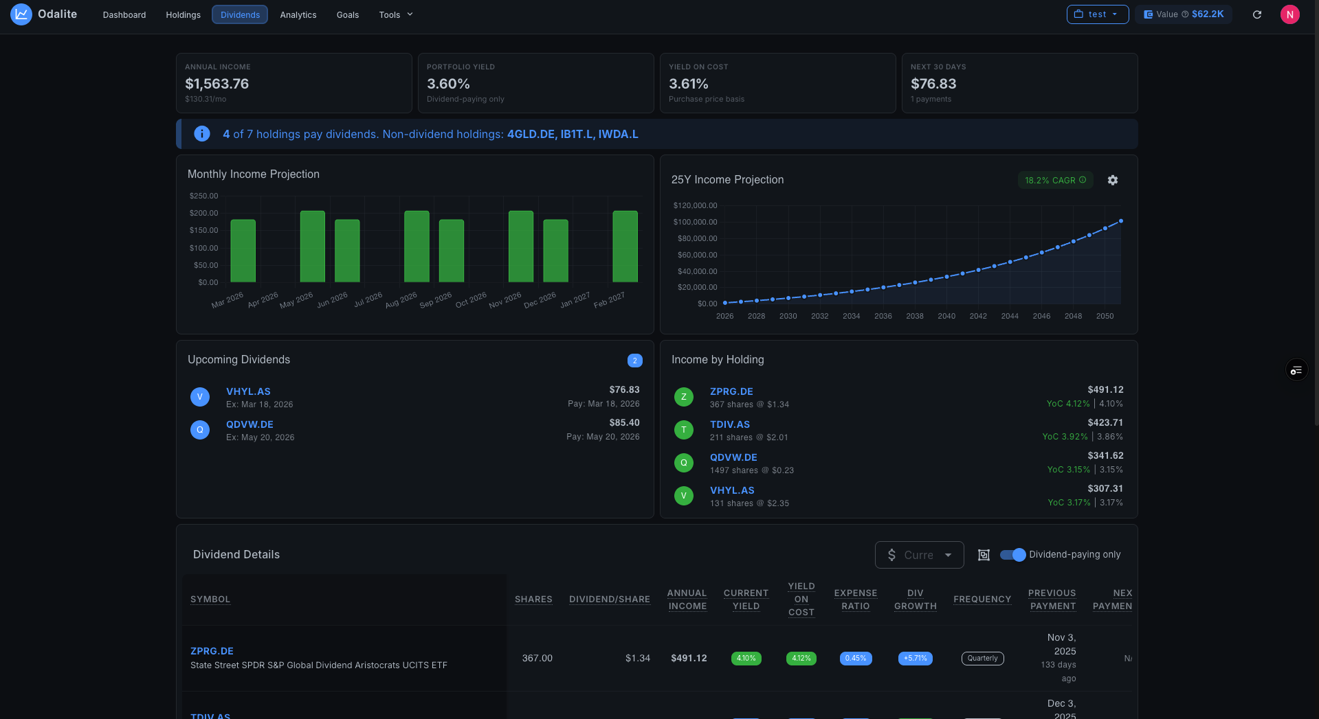Open VHYL.AS in Upcoming Dividends
Image resolution: width=1319 pixels, height=719 pixels.
point(248,391)
